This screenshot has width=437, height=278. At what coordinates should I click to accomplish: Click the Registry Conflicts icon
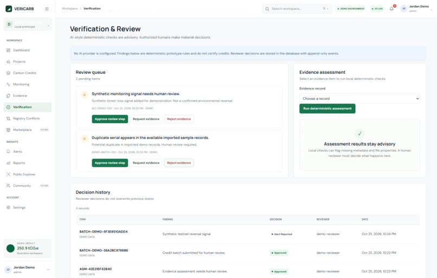pos(8,118)
